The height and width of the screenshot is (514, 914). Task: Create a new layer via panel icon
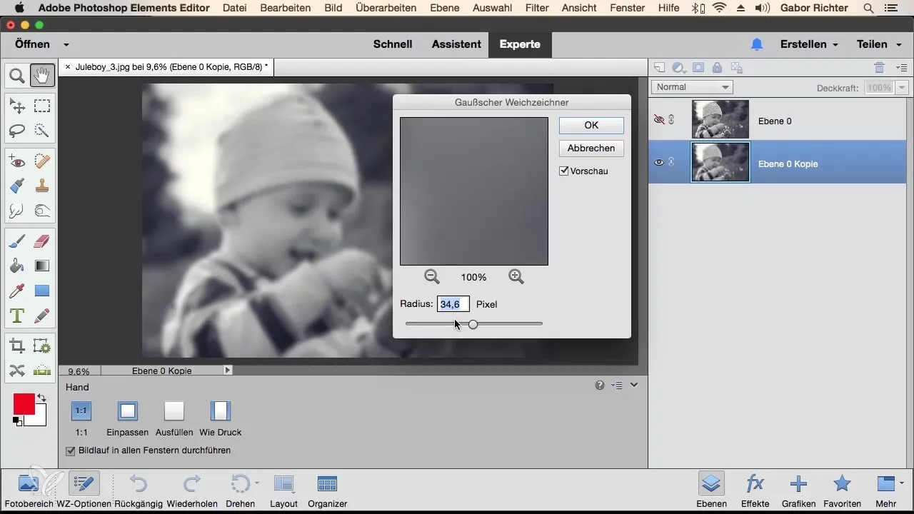(660, 68)
